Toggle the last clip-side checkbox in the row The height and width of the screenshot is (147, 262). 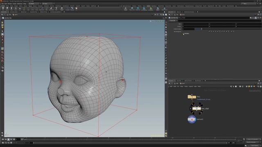[x=231, y=31]
